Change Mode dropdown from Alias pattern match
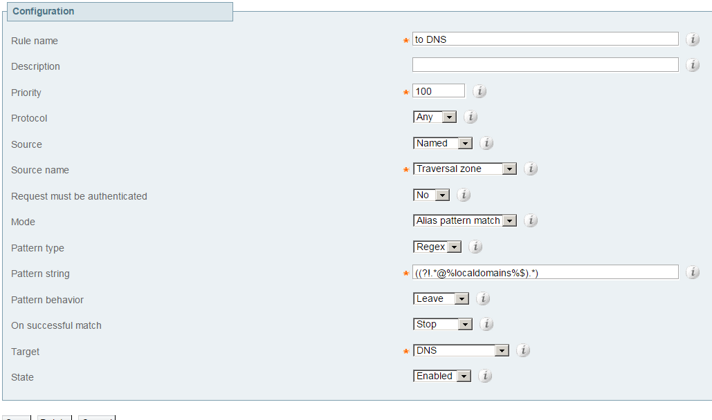The height and width of the screenshot is (420, 712). 464,220
